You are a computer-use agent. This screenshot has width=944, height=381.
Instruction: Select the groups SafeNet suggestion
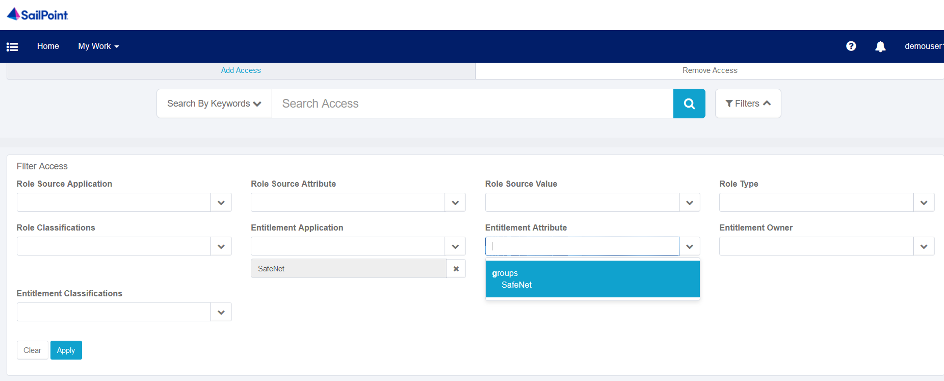pos(592,279)
